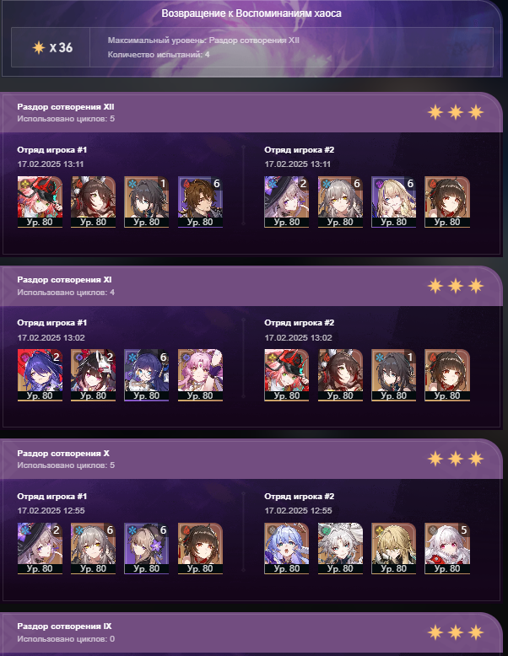Click the star icon beside x36 total
The height and width of the screenshot is (656, 508).
[39, 48]
